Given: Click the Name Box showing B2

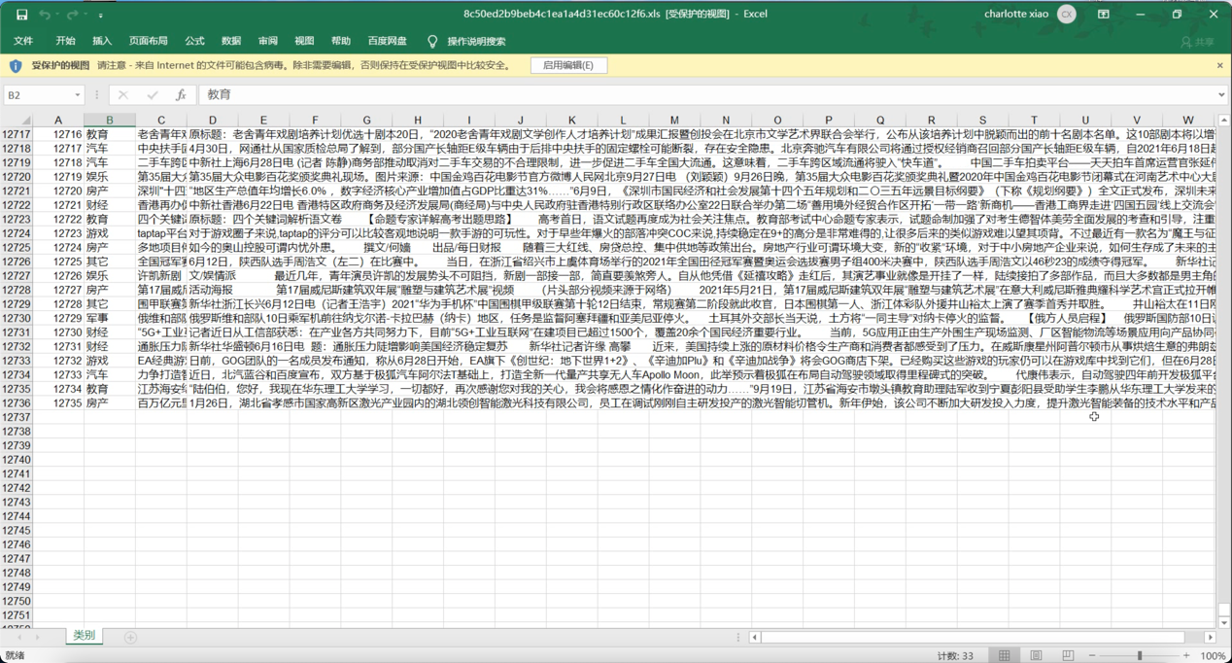Looking at the screenshot, I should 37,94.
